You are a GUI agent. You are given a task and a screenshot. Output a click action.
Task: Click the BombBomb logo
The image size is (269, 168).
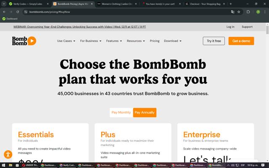pyautogui.click(x=24, y=41)
